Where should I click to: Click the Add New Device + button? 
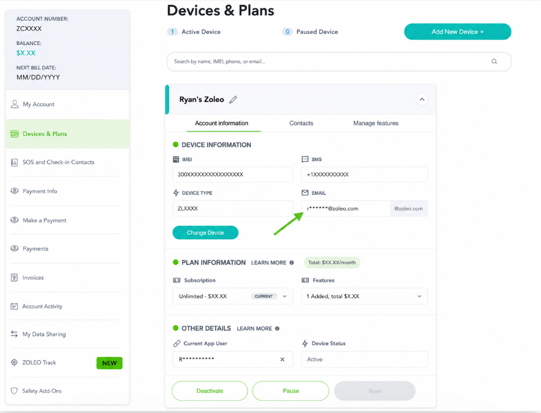point(457,32)
